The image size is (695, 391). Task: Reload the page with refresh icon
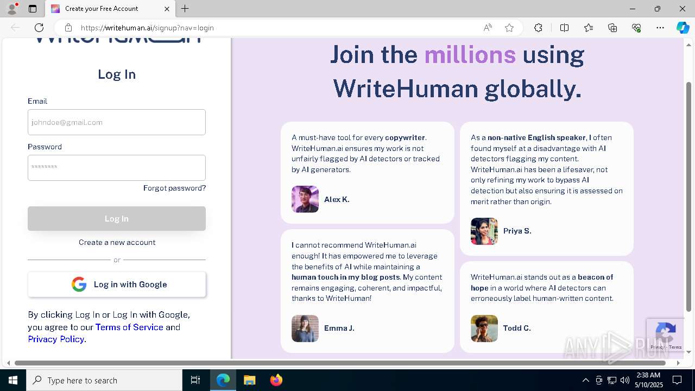pyautogui.click(x=39, y=28)
